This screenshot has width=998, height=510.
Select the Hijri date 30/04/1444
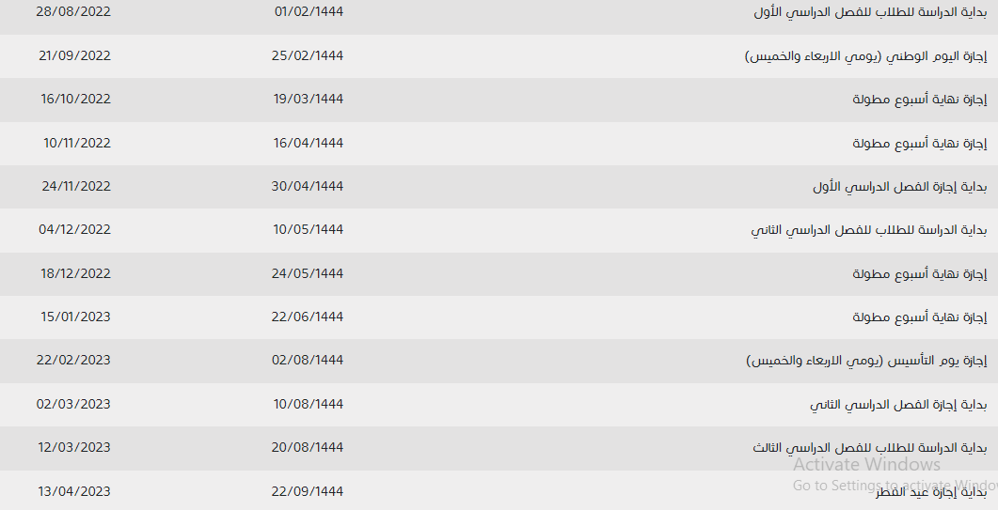click(308, 186)
